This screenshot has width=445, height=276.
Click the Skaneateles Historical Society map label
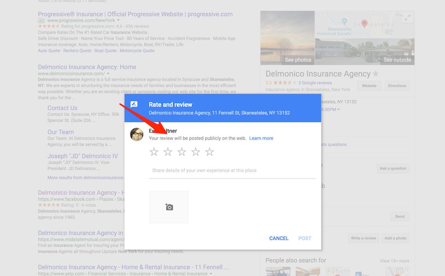point(334,31)
